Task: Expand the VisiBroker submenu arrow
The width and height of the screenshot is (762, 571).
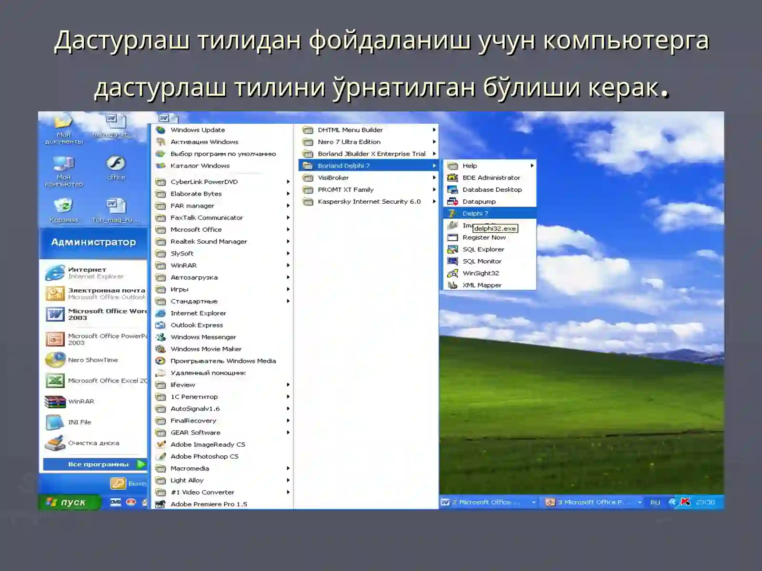Action: click(434, 177)
